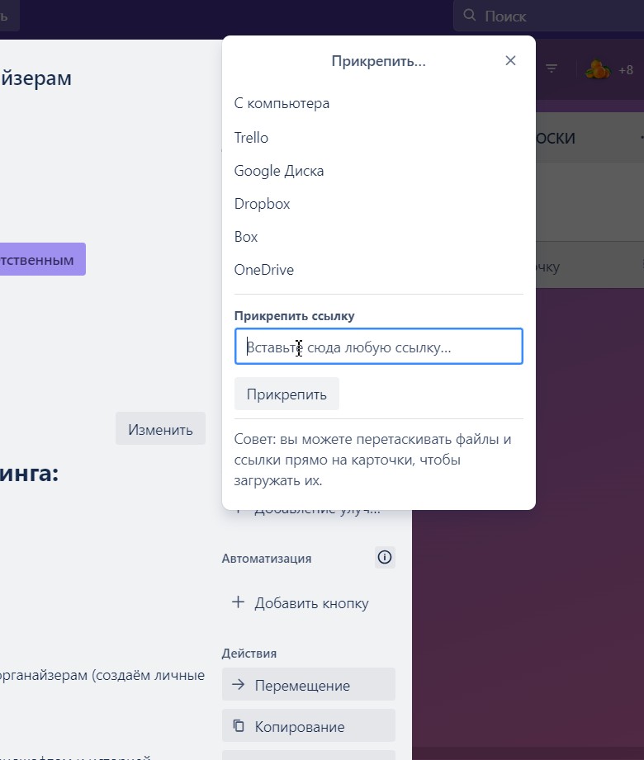Close the Прикрепить dialog
Screen dimensions: 644x760
click(510, 59)
